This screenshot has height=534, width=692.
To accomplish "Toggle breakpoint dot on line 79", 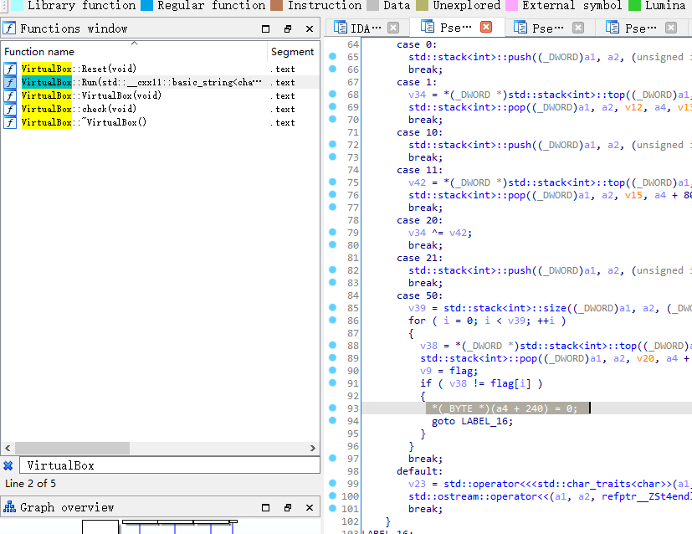I will (332, 232).
